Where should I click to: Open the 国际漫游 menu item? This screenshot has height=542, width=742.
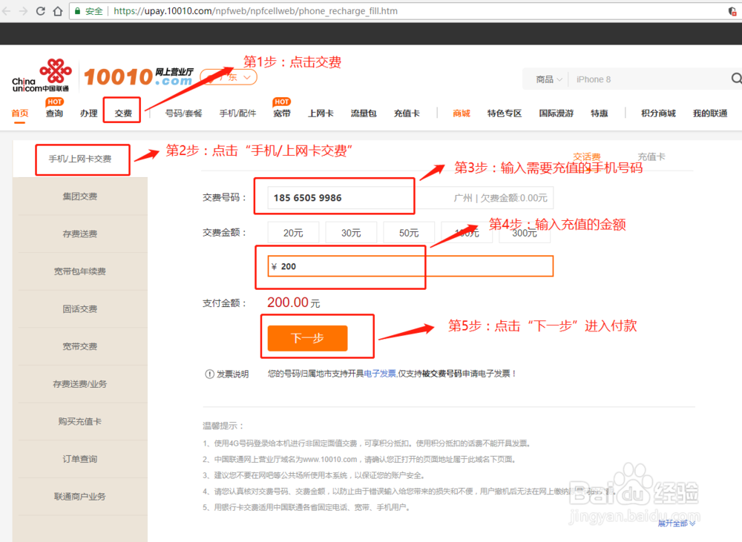coord(556,113)
